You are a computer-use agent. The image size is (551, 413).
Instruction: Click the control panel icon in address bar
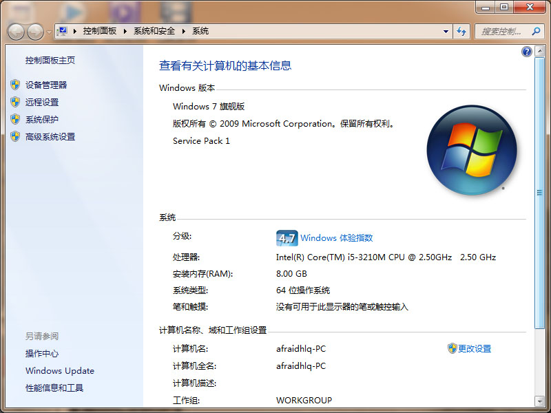[x=62, y=31]
